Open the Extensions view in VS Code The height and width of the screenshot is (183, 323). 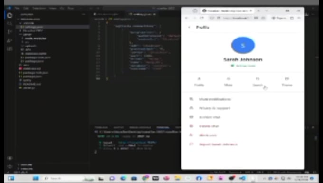[9, 49]
